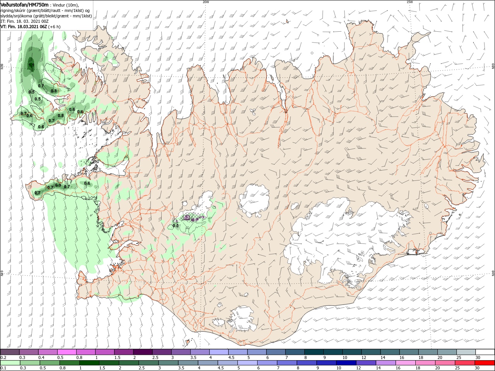The height and width of the screenshot is (371, 495).
Task: Pick the lower legend swatch between 0.1 and 0.3
Action: [x=10, y=363]
